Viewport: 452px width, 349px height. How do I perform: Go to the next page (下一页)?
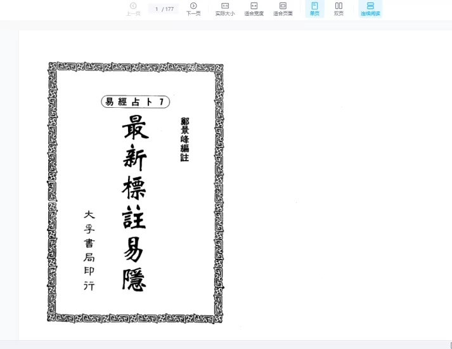[x=193, y=9]
